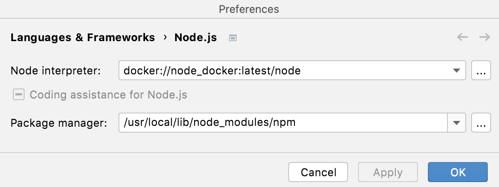The image size is (499, 187).
Task: Click the breadcrumb separator chevron
Action: 165,37
